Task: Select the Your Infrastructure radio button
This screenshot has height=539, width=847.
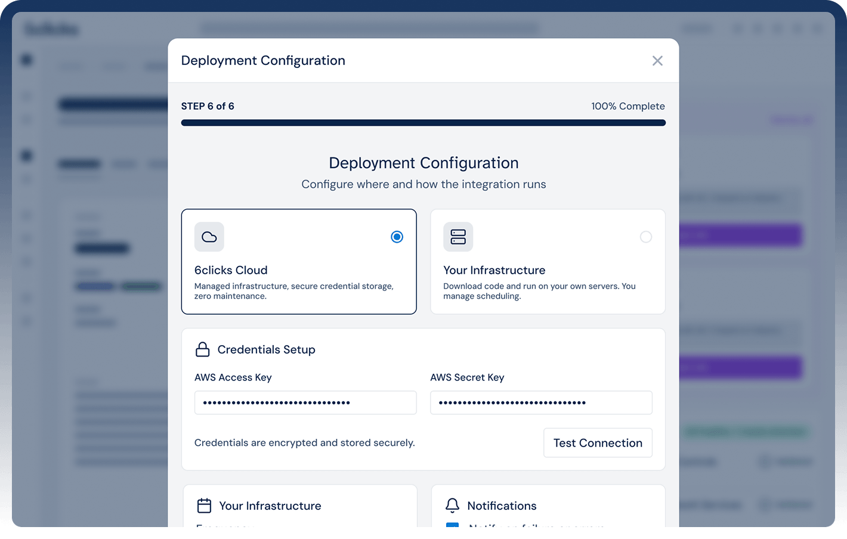Action: (x=645, y=237)
